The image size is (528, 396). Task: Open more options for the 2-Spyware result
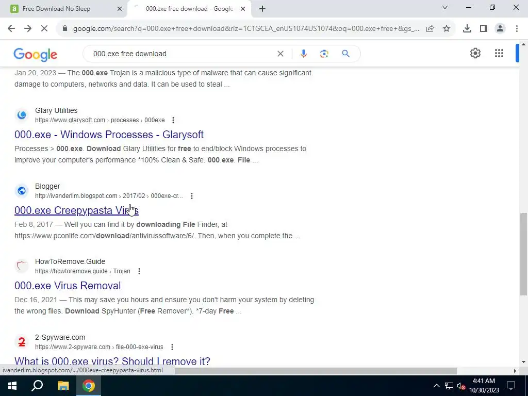tap(172, 347)
